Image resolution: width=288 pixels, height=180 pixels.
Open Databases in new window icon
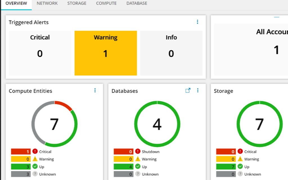click(x=188, y=90)
